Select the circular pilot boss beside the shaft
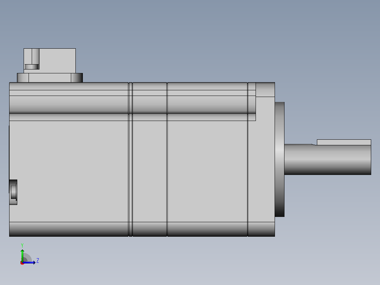Screen dimensions: 380x285 (x=280, y=159)
